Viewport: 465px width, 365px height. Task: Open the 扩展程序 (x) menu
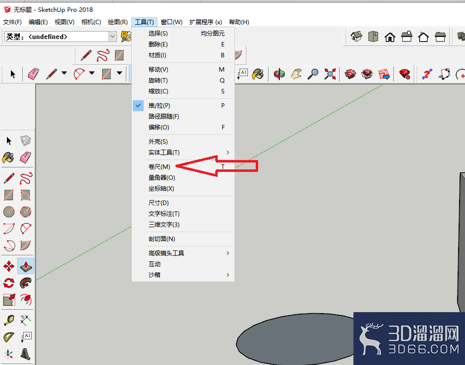[205, 22]
